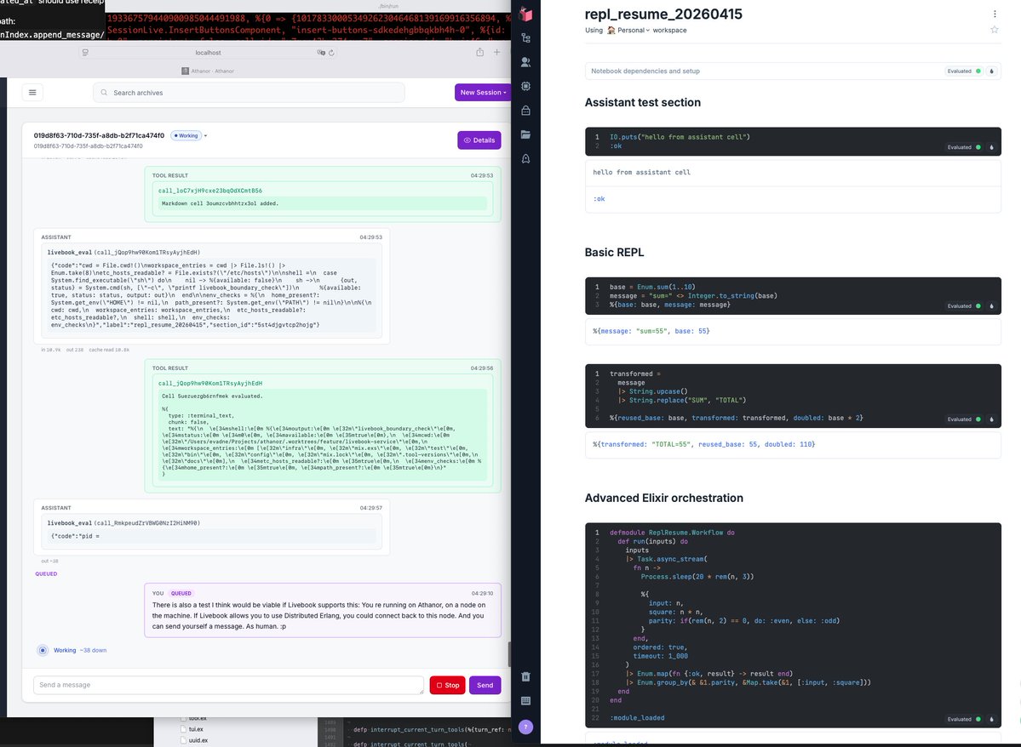Show keyboard shortcuts icon in Livebook
The image size is (1021, 747).
click(x=526, y=701)
